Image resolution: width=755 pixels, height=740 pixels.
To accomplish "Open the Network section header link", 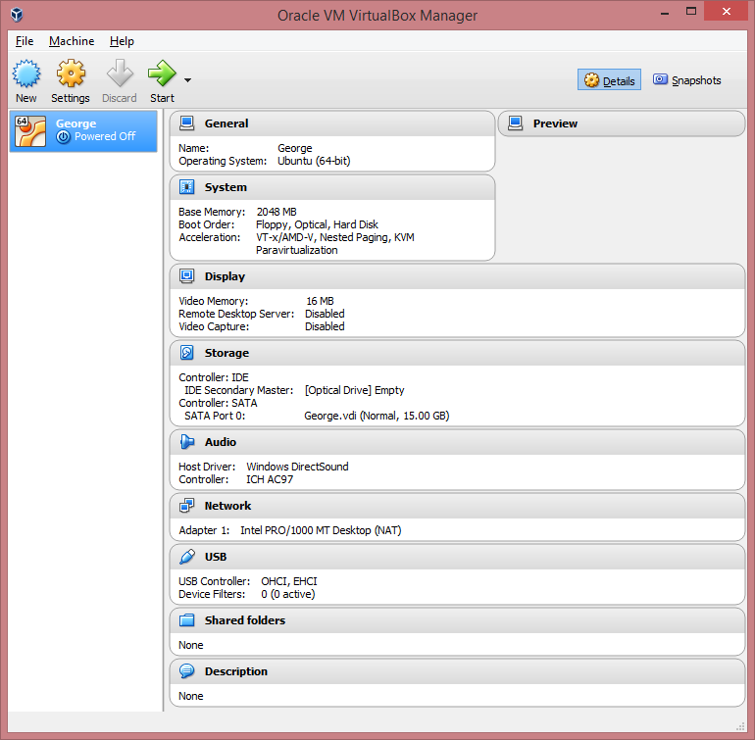I will 227,506.
